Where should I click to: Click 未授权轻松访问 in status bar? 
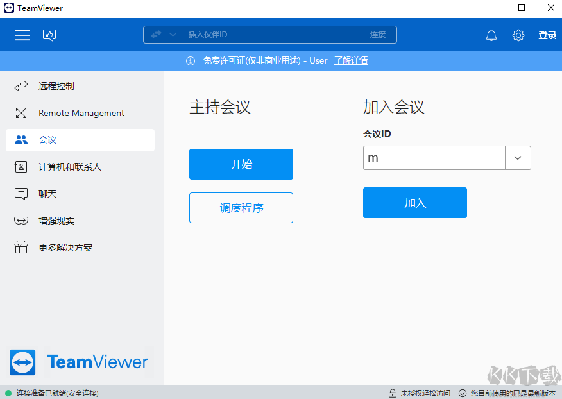click(425, 393)
